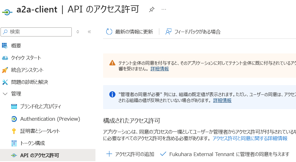Image resolution: width=296 pixels, height=162 pixels.
Task: Select API のアクセス許可 sidebar item
Action: point(47,155)
